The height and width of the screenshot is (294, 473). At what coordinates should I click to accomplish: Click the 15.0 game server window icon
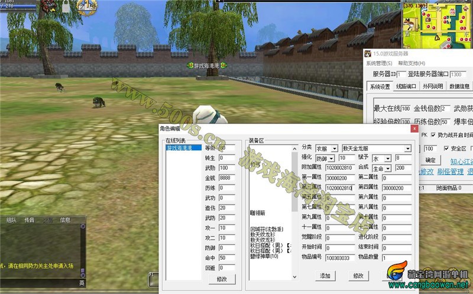[368, 54]
